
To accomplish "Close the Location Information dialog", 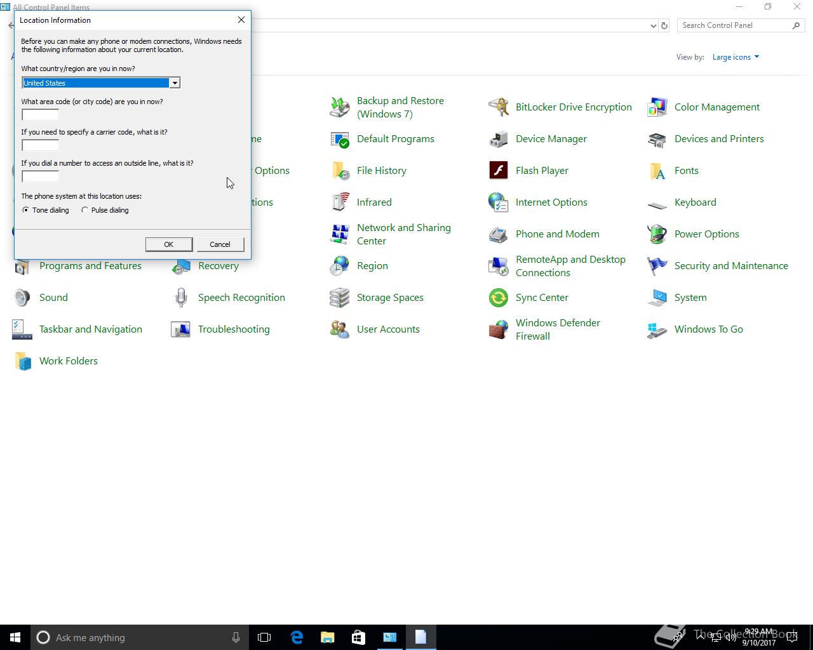I will click(241, 20).
